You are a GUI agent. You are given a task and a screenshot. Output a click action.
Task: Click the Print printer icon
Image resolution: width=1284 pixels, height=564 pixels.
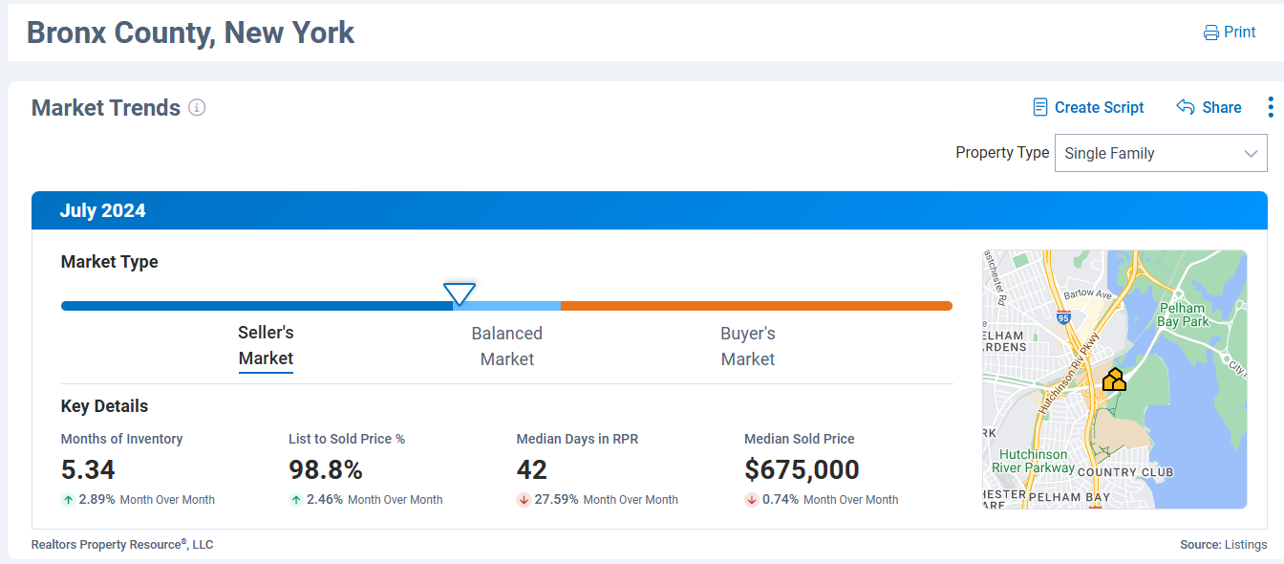tap(1211, 33)
